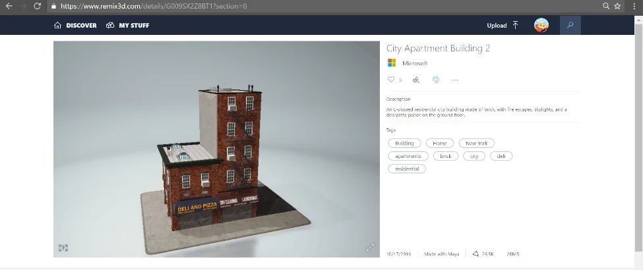Click the address bar URL field
This screenshot has width=643, height=270.
[x=324, y=6]
